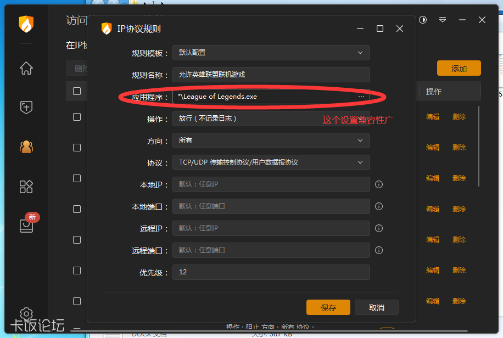The height and width of the screenshot is (338, 503).
Task: Check the first rule's checkbox
Action: (75, 116)
